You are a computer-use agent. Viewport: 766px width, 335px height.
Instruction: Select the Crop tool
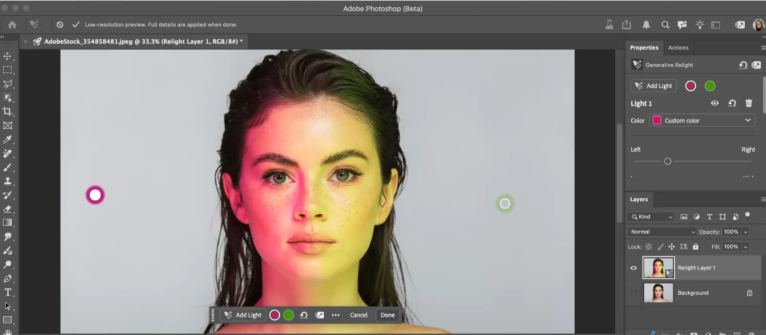click(x=7, y=111)
